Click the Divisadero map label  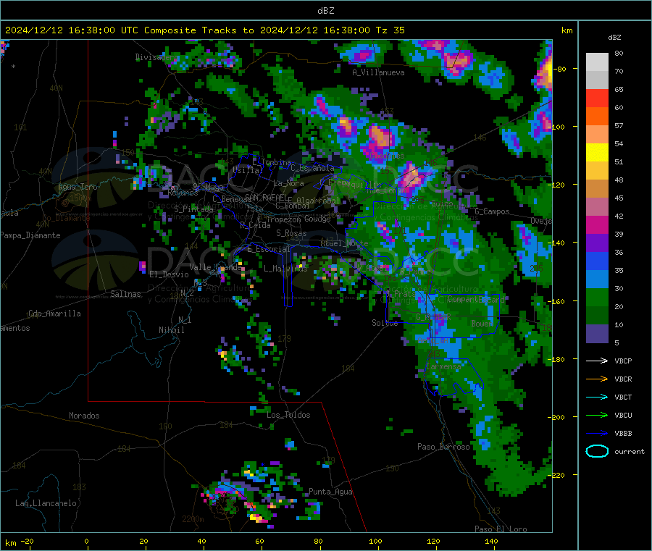coord(157,57)
